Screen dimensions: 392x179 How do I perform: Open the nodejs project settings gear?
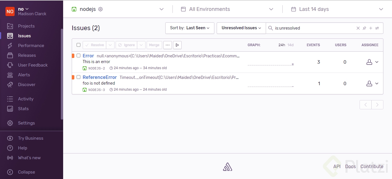(x=100, y=9)
